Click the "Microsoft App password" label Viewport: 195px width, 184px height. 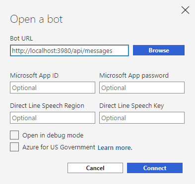[x=134, y=76]
